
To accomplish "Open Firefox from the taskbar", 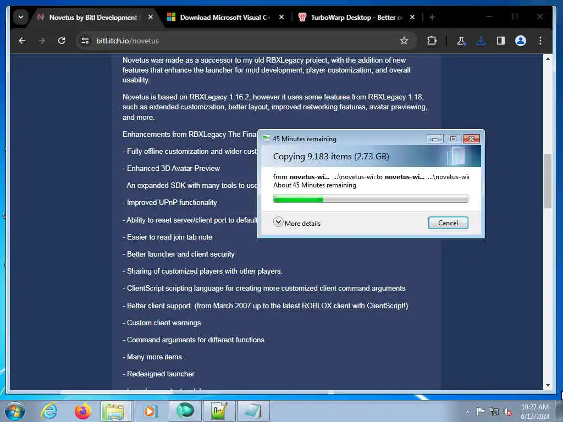I will point(82,411).
